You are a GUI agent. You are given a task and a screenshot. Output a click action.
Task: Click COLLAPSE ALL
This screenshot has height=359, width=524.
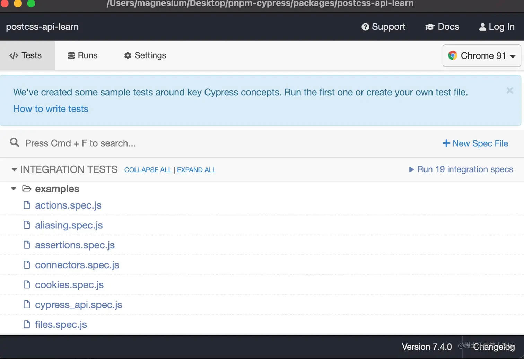[x=148, y=170]
